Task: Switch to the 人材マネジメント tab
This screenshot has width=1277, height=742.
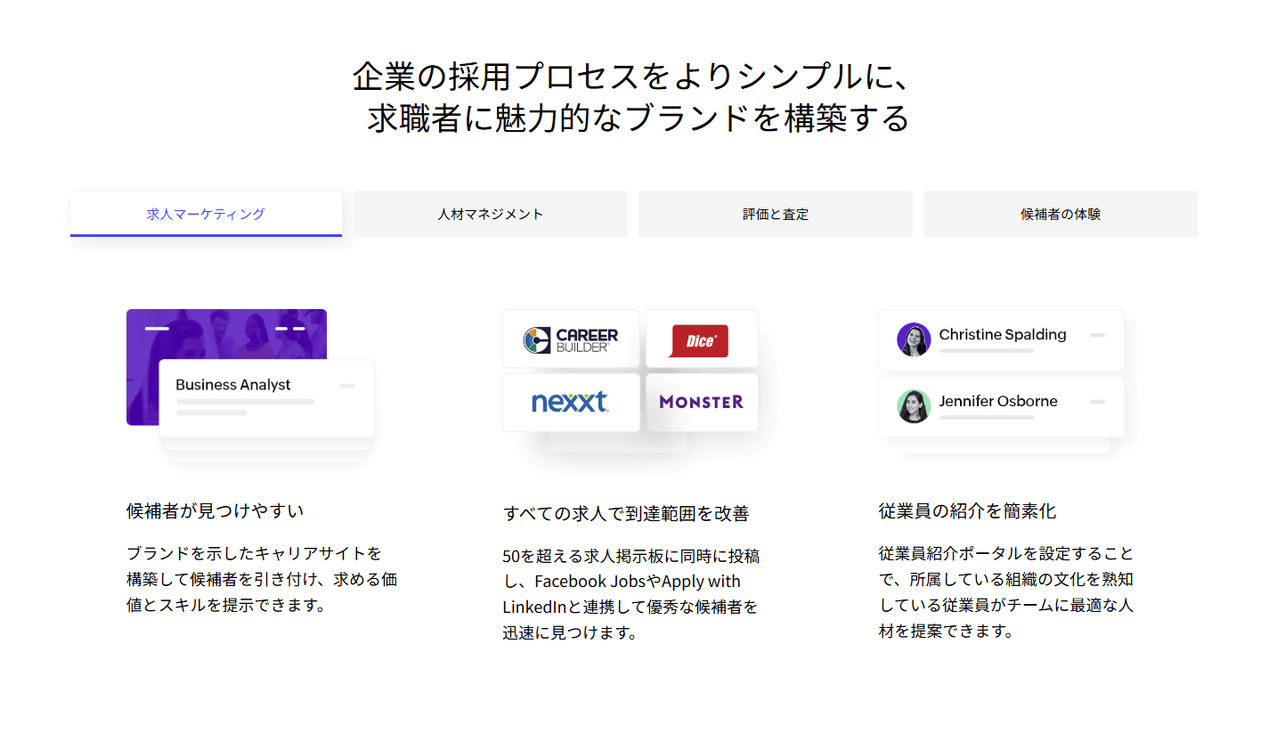Action: (x=491, y=214)
